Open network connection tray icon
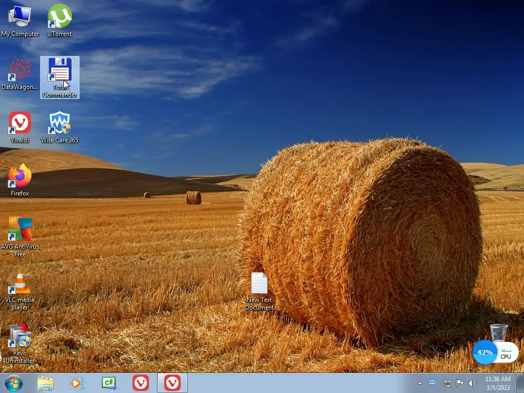This screenshot has width=524, height=393. (x=447, y=383)
